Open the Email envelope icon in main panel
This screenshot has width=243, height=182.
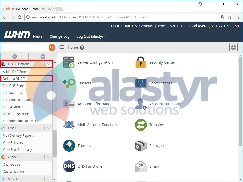click(141, 166)
